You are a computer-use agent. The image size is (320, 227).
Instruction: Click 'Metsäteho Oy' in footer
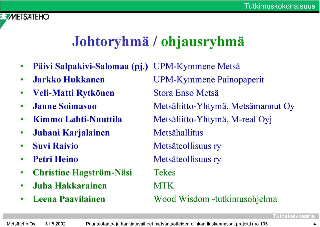[21, 224]
